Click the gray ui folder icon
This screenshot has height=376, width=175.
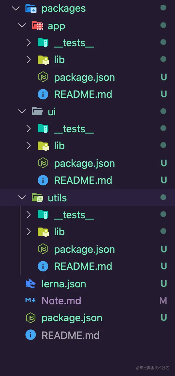[x=38, y=111]
